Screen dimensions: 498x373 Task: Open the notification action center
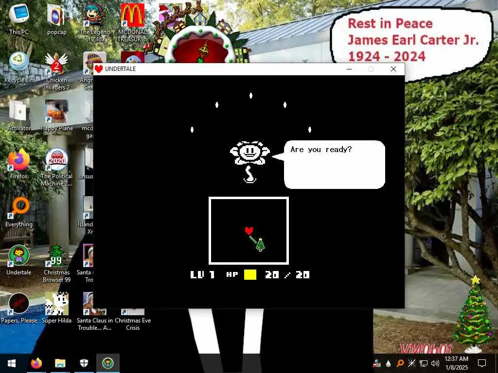(x=482, y=363)
